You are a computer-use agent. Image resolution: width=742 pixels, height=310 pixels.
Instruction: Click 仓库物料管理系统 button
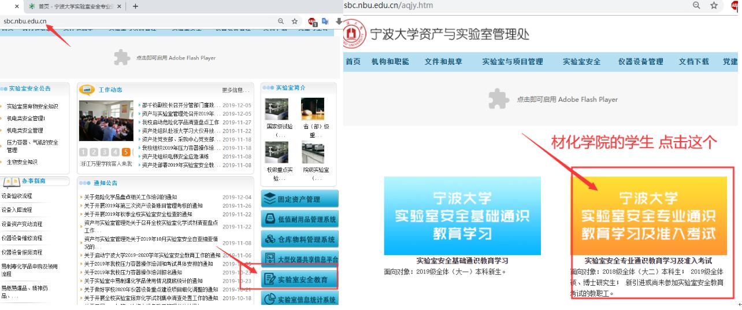pyautogui.click(x=299, y=239)
